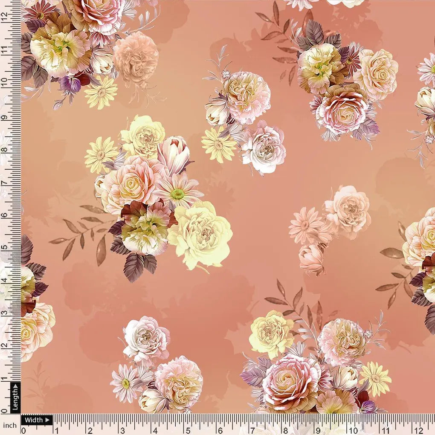Click the pink tulip bud in center cluster
Viewport: 435px width, 435px height.
[x=175, y=154]
